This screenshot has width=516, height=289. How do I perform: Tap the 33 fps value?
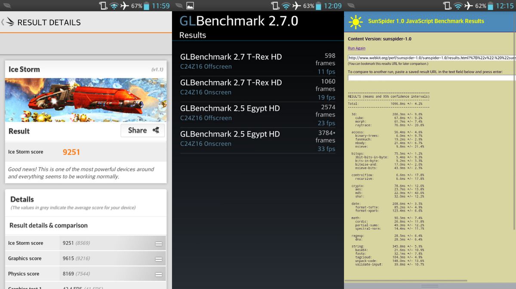[326, 149]
